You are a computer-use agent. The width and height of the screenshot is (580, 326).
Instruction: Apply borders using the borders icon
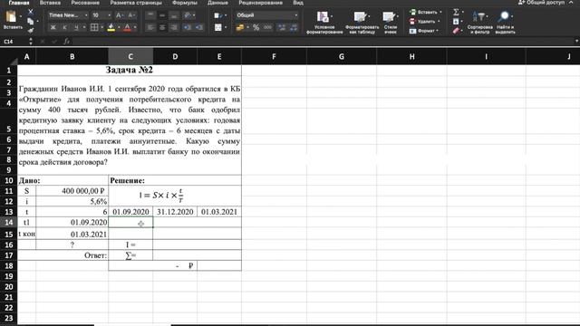94,27
